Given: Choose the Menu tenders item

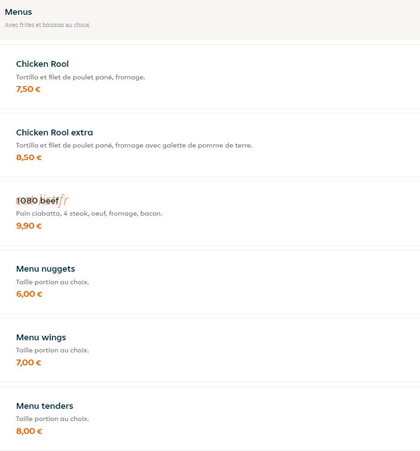Looking at the screenshot, I should point(210,419).
